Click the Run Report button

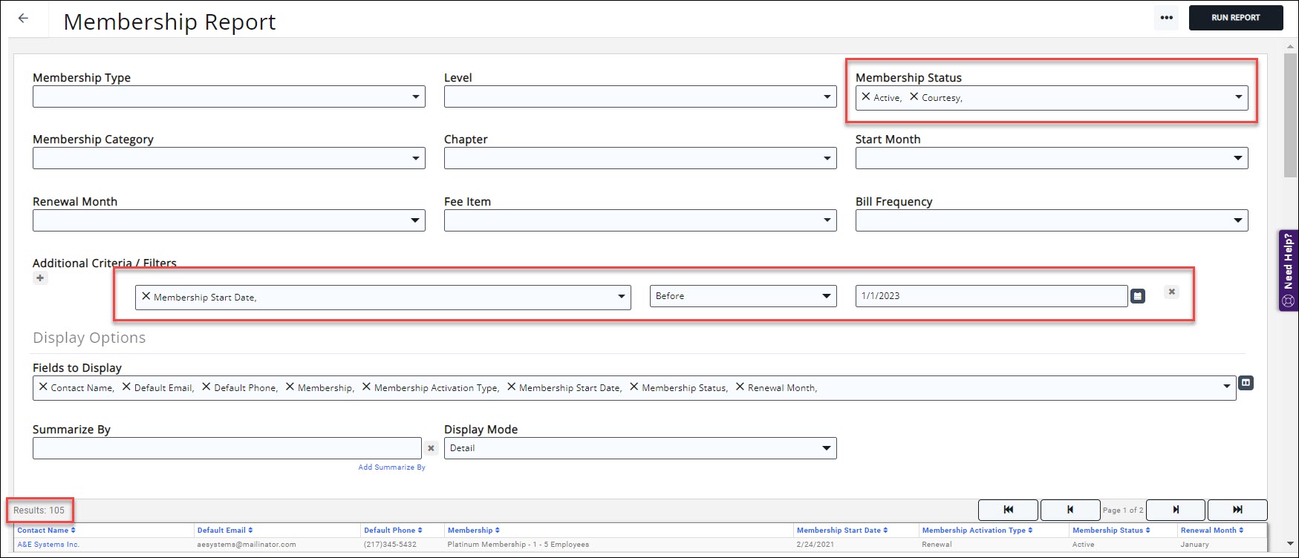tap(1235, 18)
